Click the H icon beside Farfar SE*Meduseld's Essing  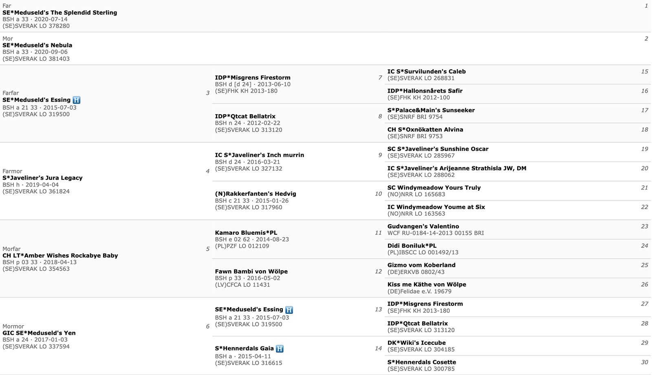[77, 100]
